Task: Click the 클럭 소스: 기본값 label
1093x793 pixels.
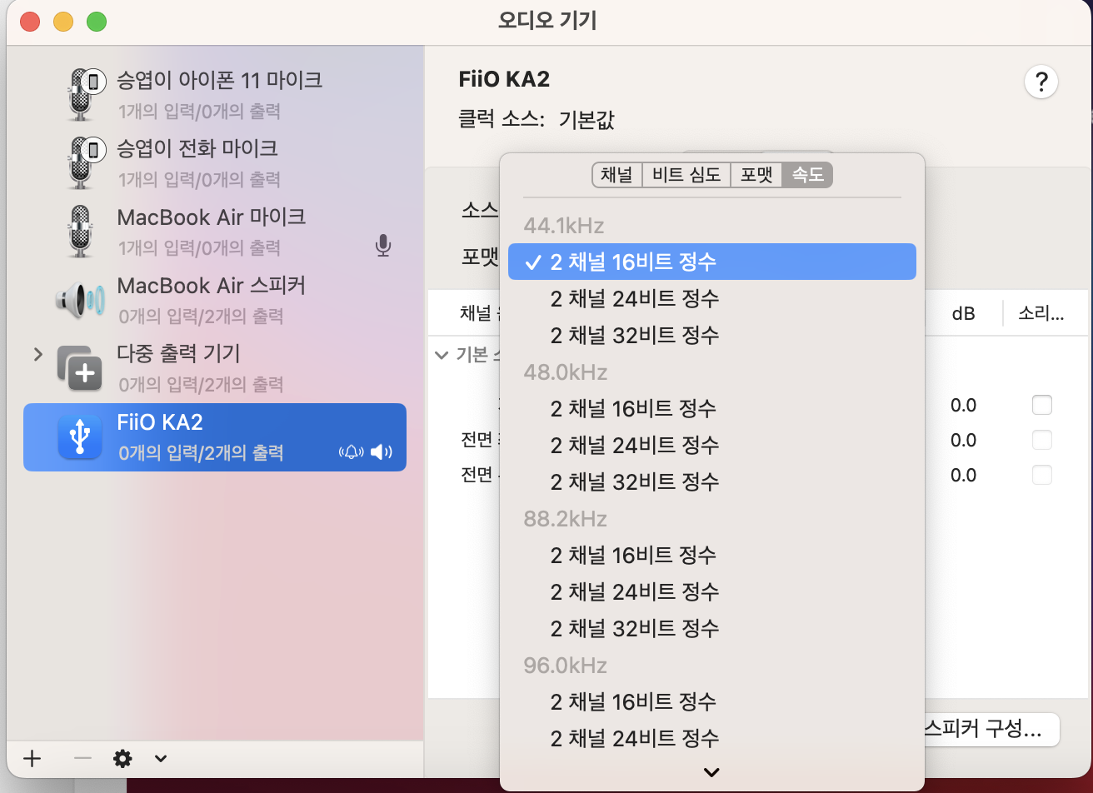Action: click(537, 120)
